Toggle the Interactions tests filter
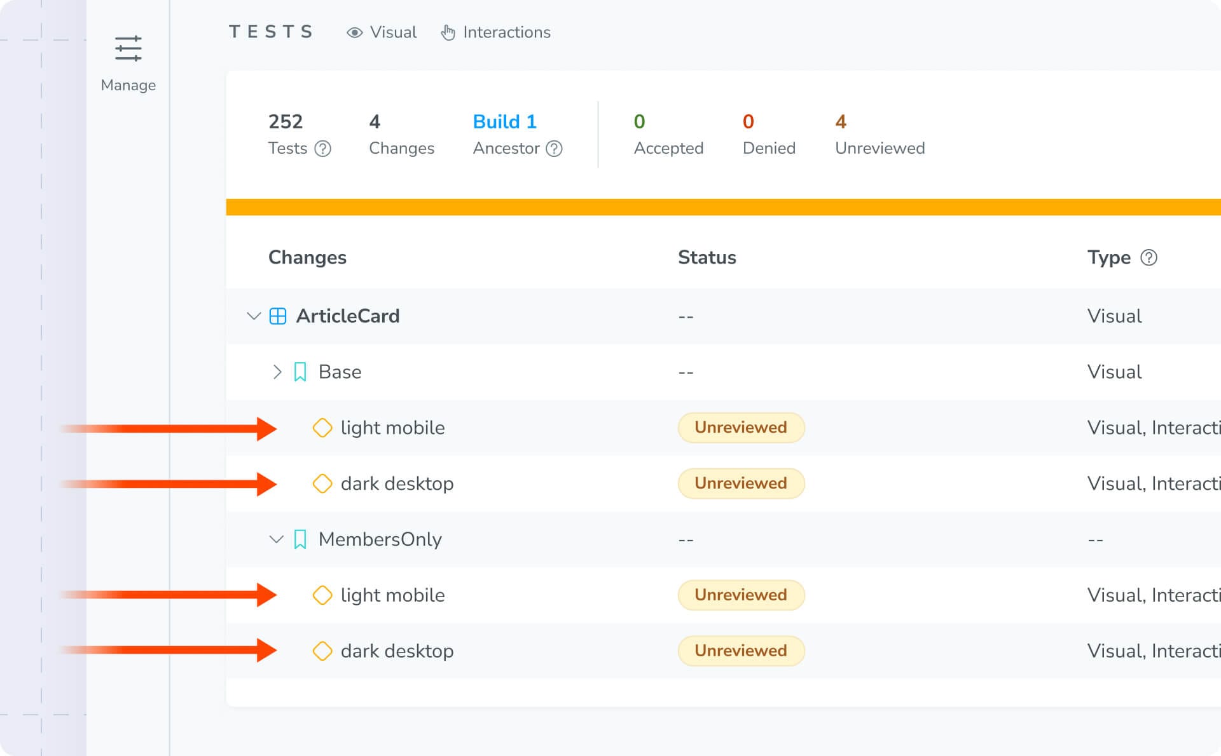 [x=496, y=32]
